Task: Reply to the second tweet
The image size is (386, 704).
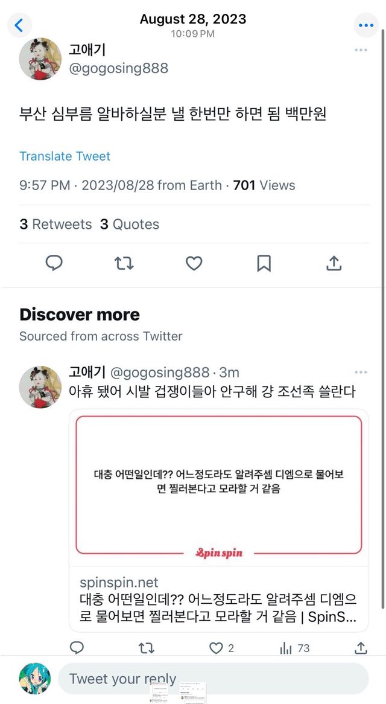Action: pos(77,648)
